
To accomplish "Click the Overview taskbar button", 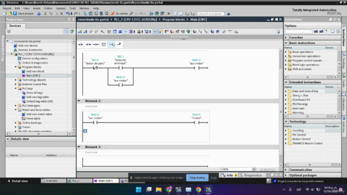I will click(x=54, y=181).
